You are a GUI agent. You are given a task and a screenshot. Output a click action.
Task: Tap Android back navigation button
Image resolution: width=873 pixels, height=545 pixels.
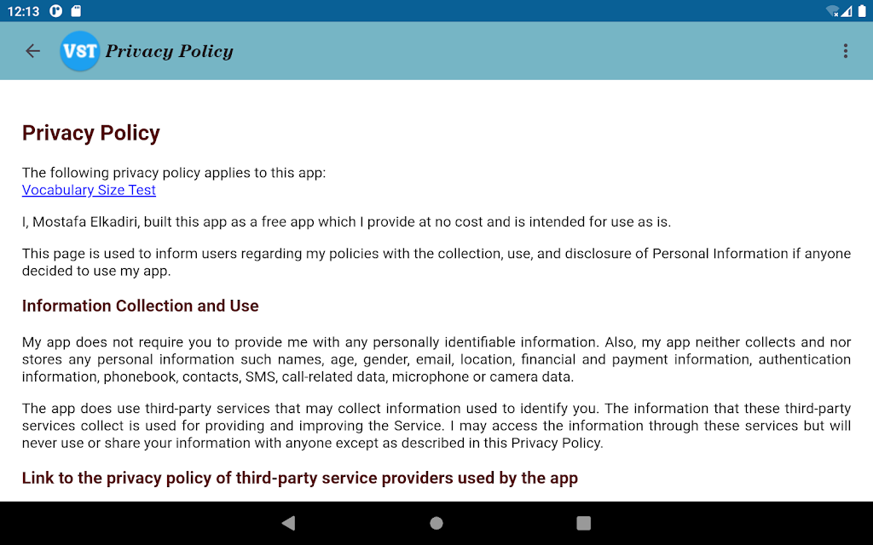point(288,523)
